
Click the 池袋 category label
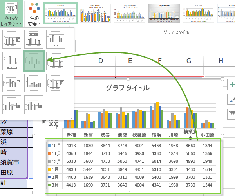[122, 135]
